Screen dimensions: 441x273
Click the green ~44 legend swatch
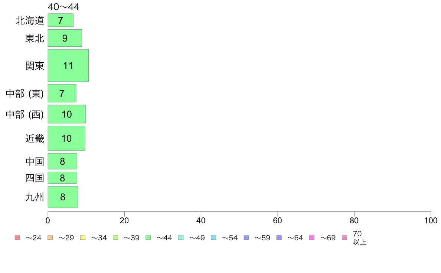[148, 237]
